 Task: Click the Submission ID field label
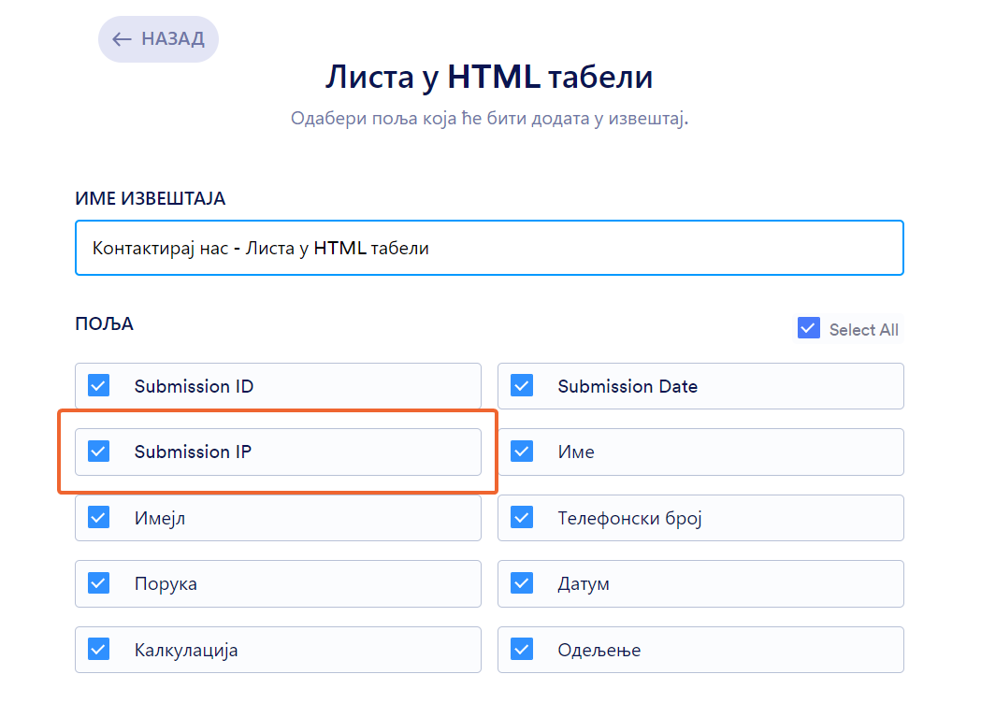click(194, 386)
